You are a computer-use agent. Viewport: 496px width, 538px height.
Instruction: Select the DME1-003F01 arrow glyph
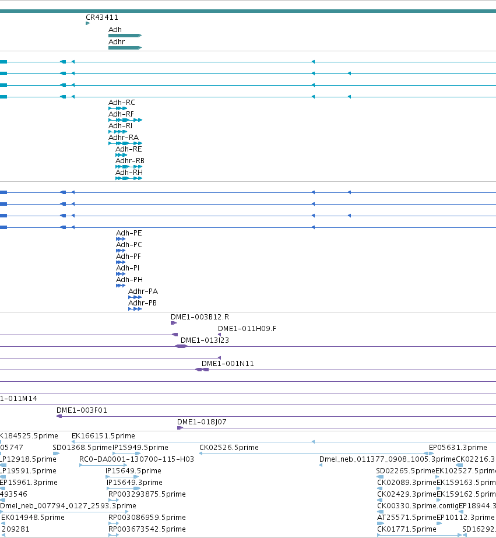pos(59,416)
